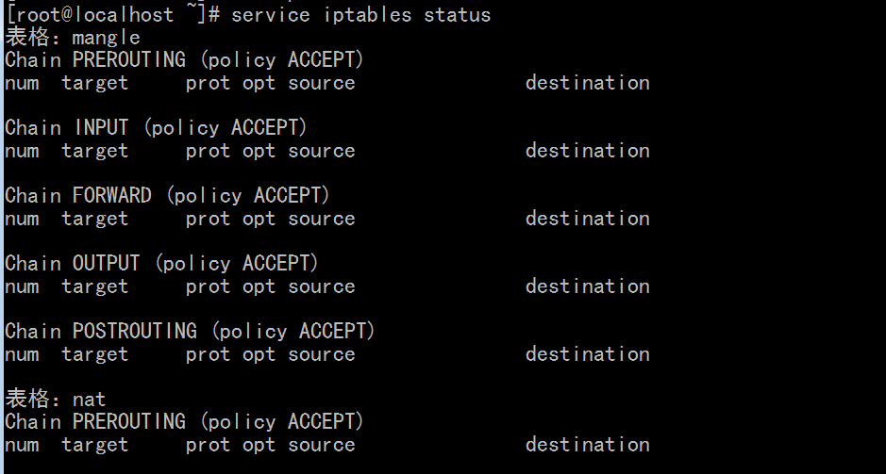Click the nat table name
Viewport: 886px width, 474px height.
coord(90,400)
